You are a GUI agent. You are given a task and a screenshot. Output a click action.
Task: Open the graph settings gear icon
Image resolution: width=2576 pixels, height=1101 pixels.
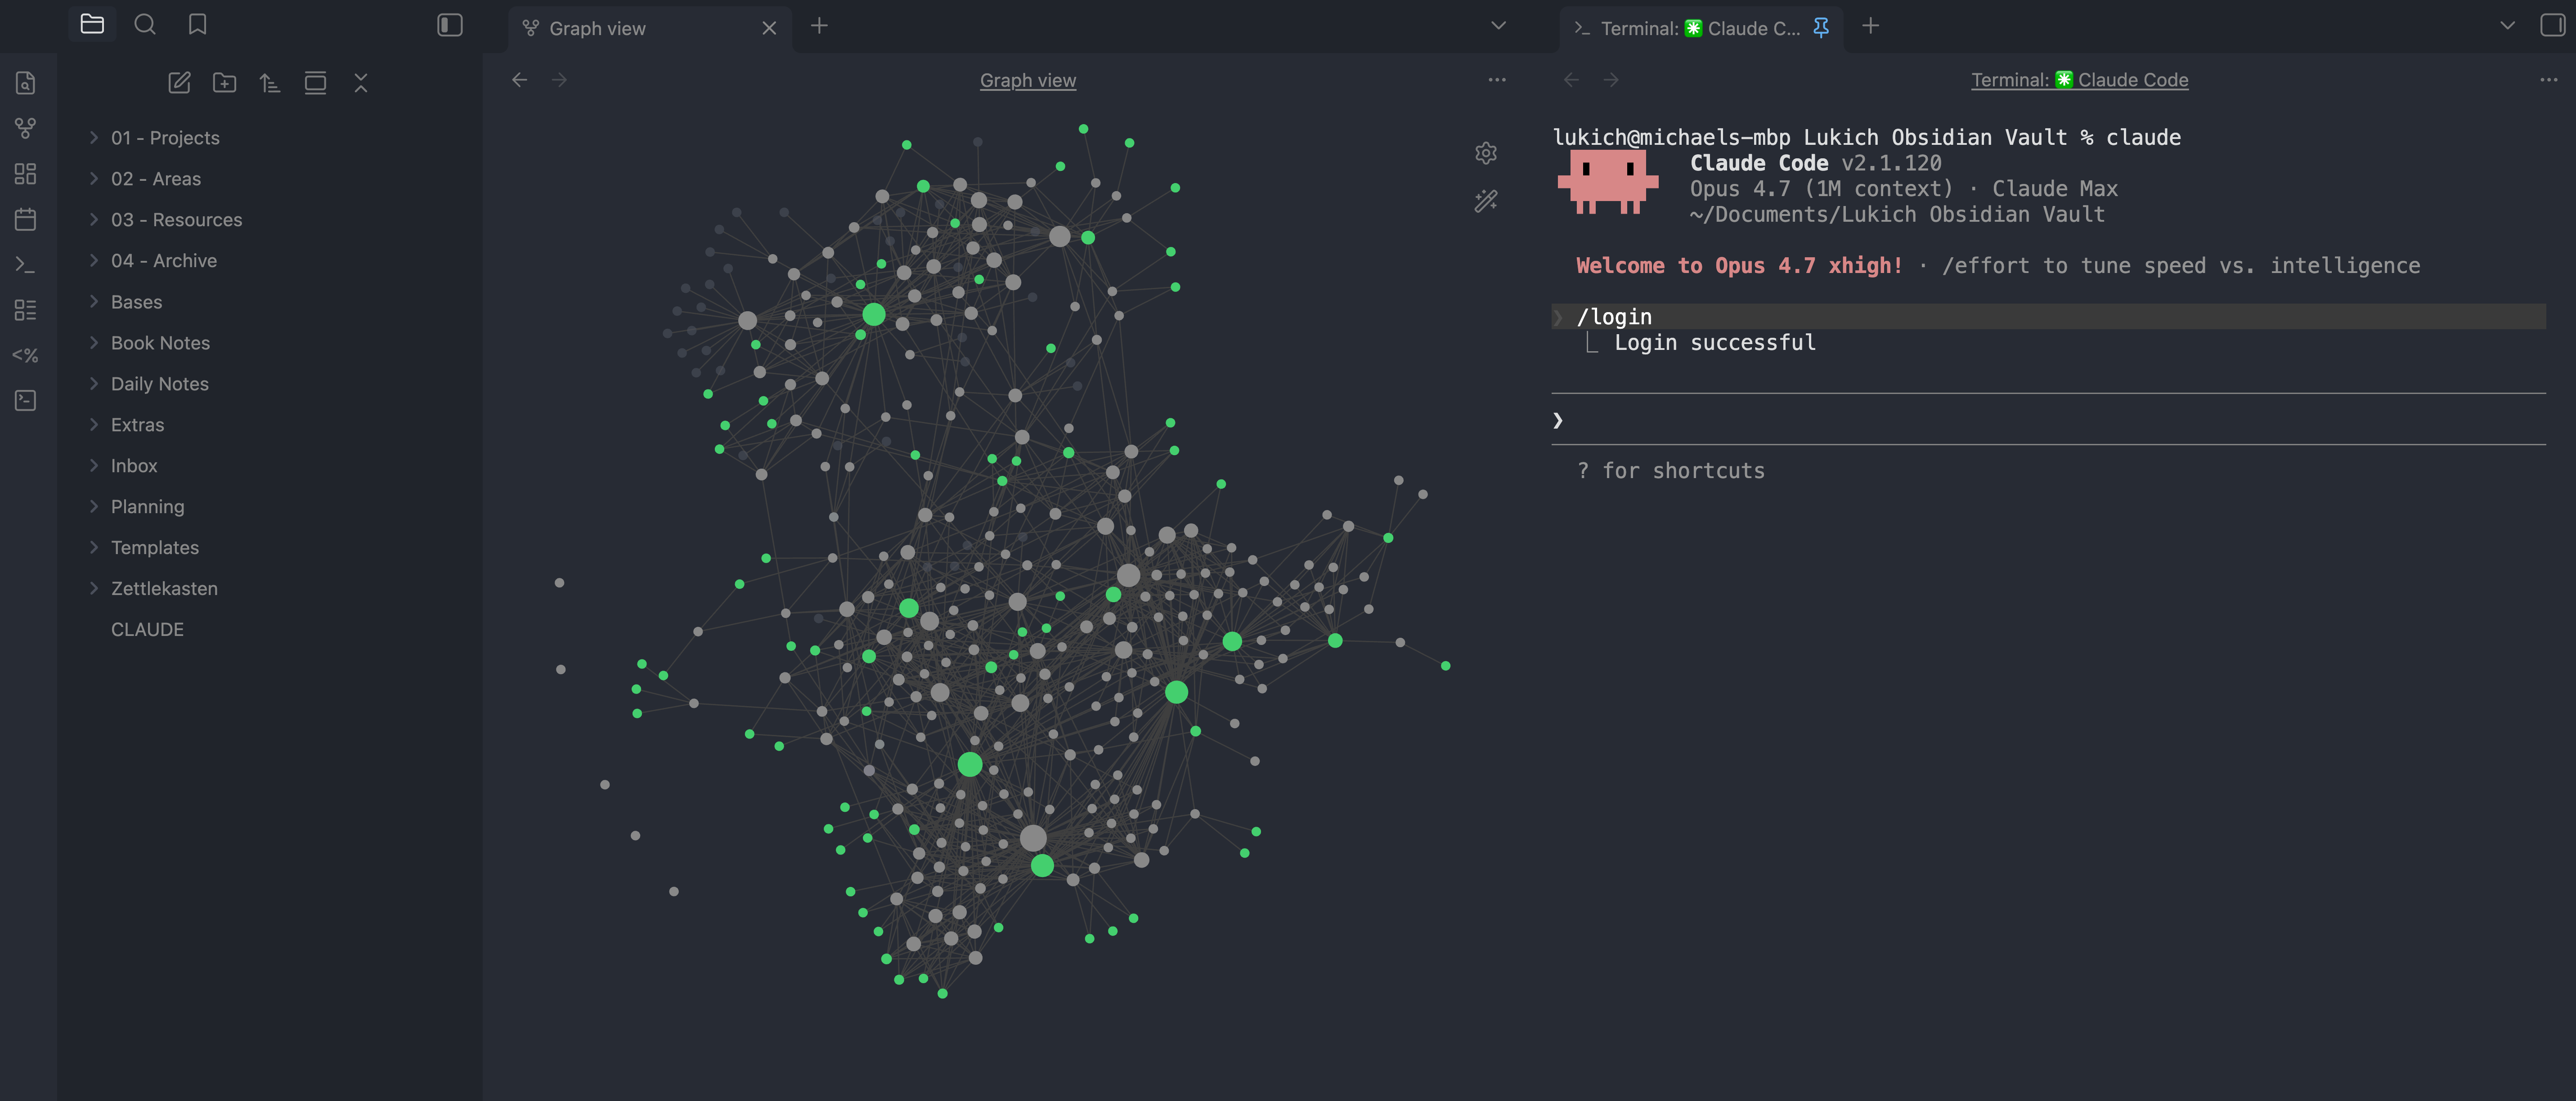tap(1485, 153)
